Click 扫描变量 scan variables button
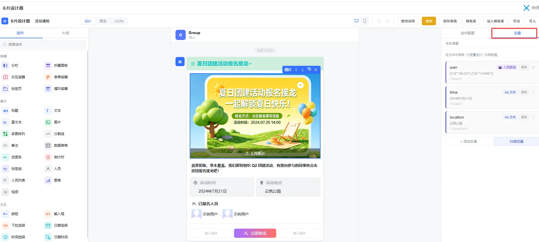 click(x=516, y=141)
